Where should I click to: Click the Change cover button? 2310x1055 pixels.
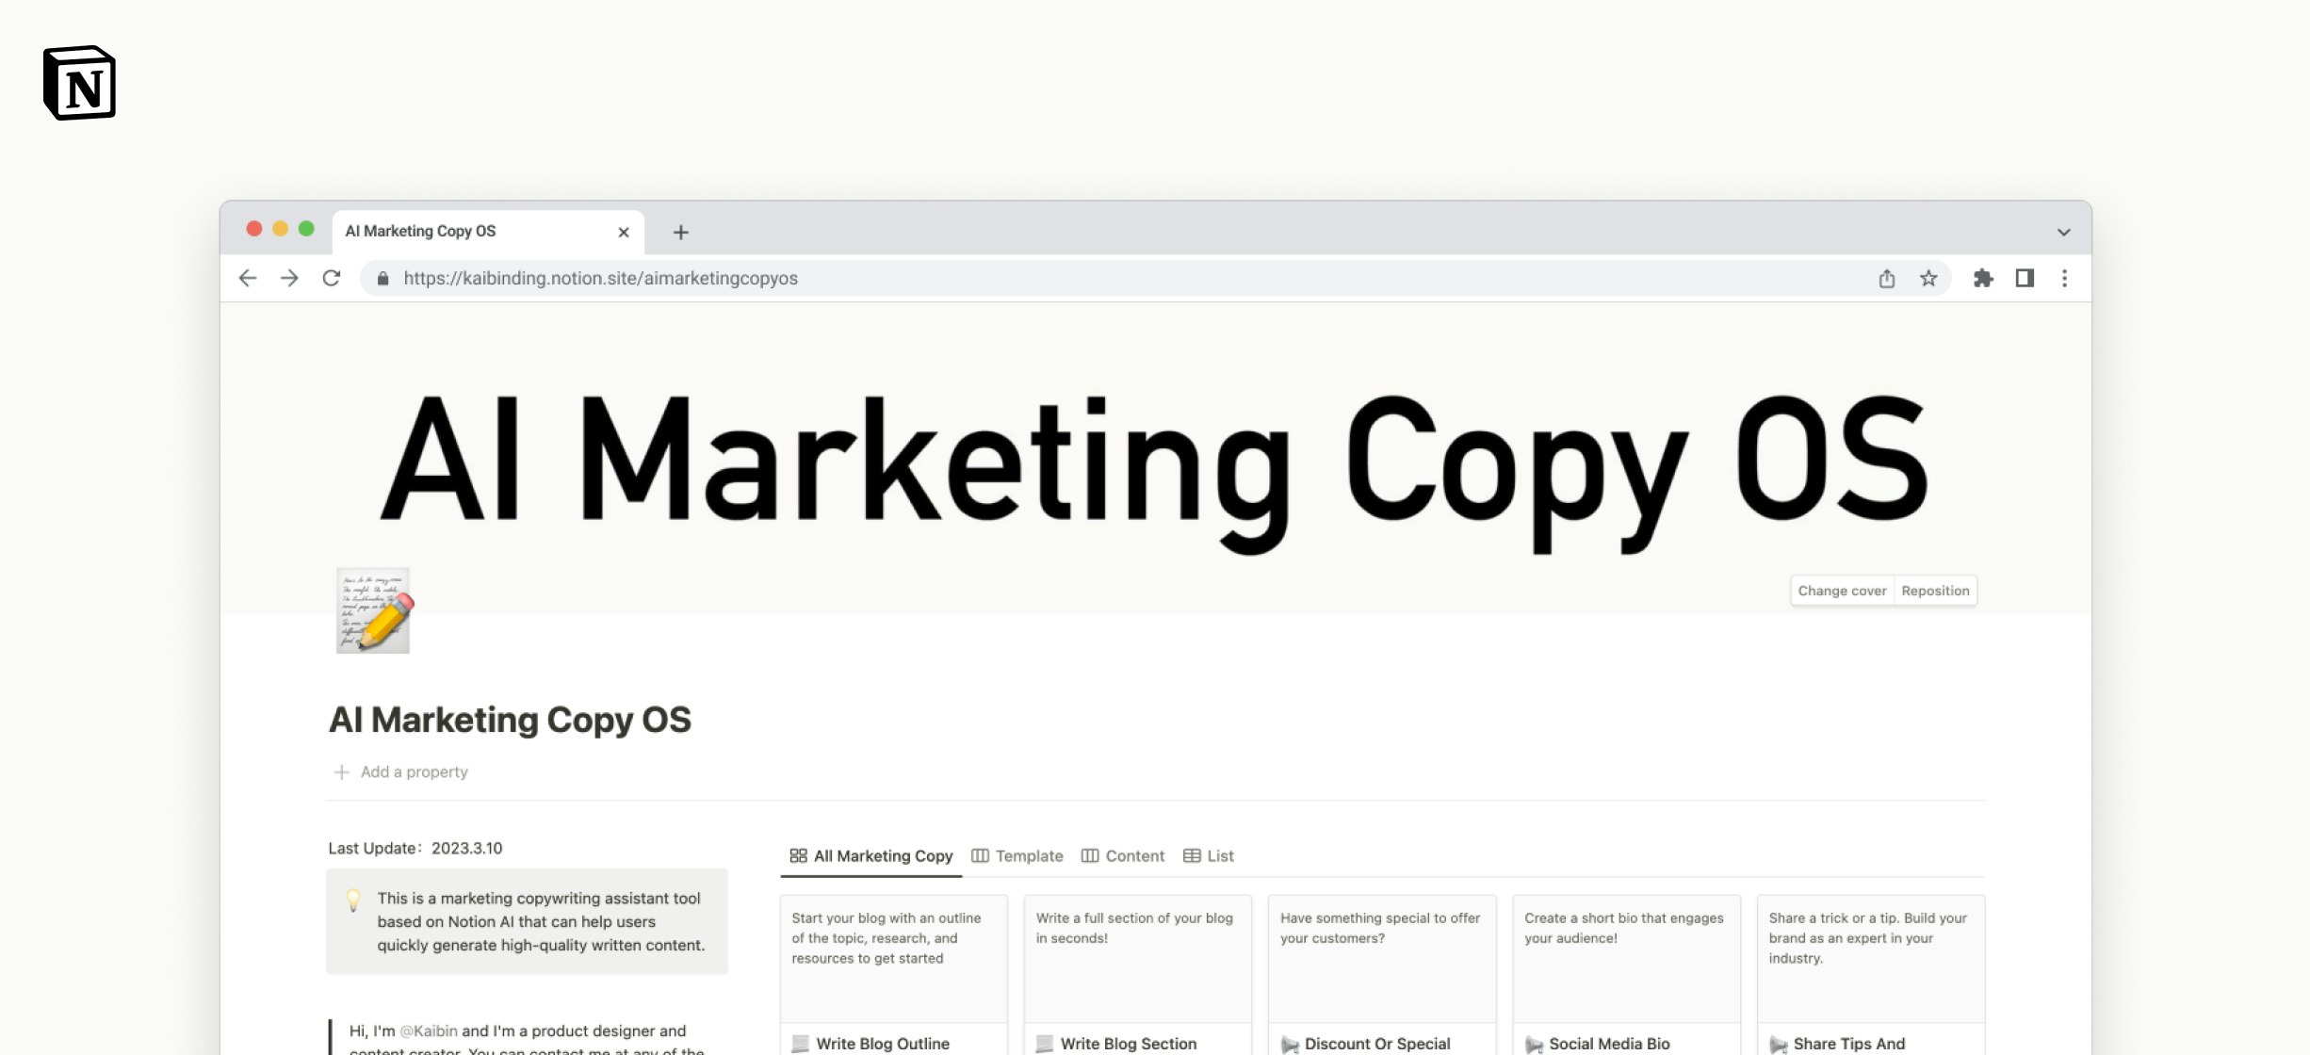(1842, 591)
